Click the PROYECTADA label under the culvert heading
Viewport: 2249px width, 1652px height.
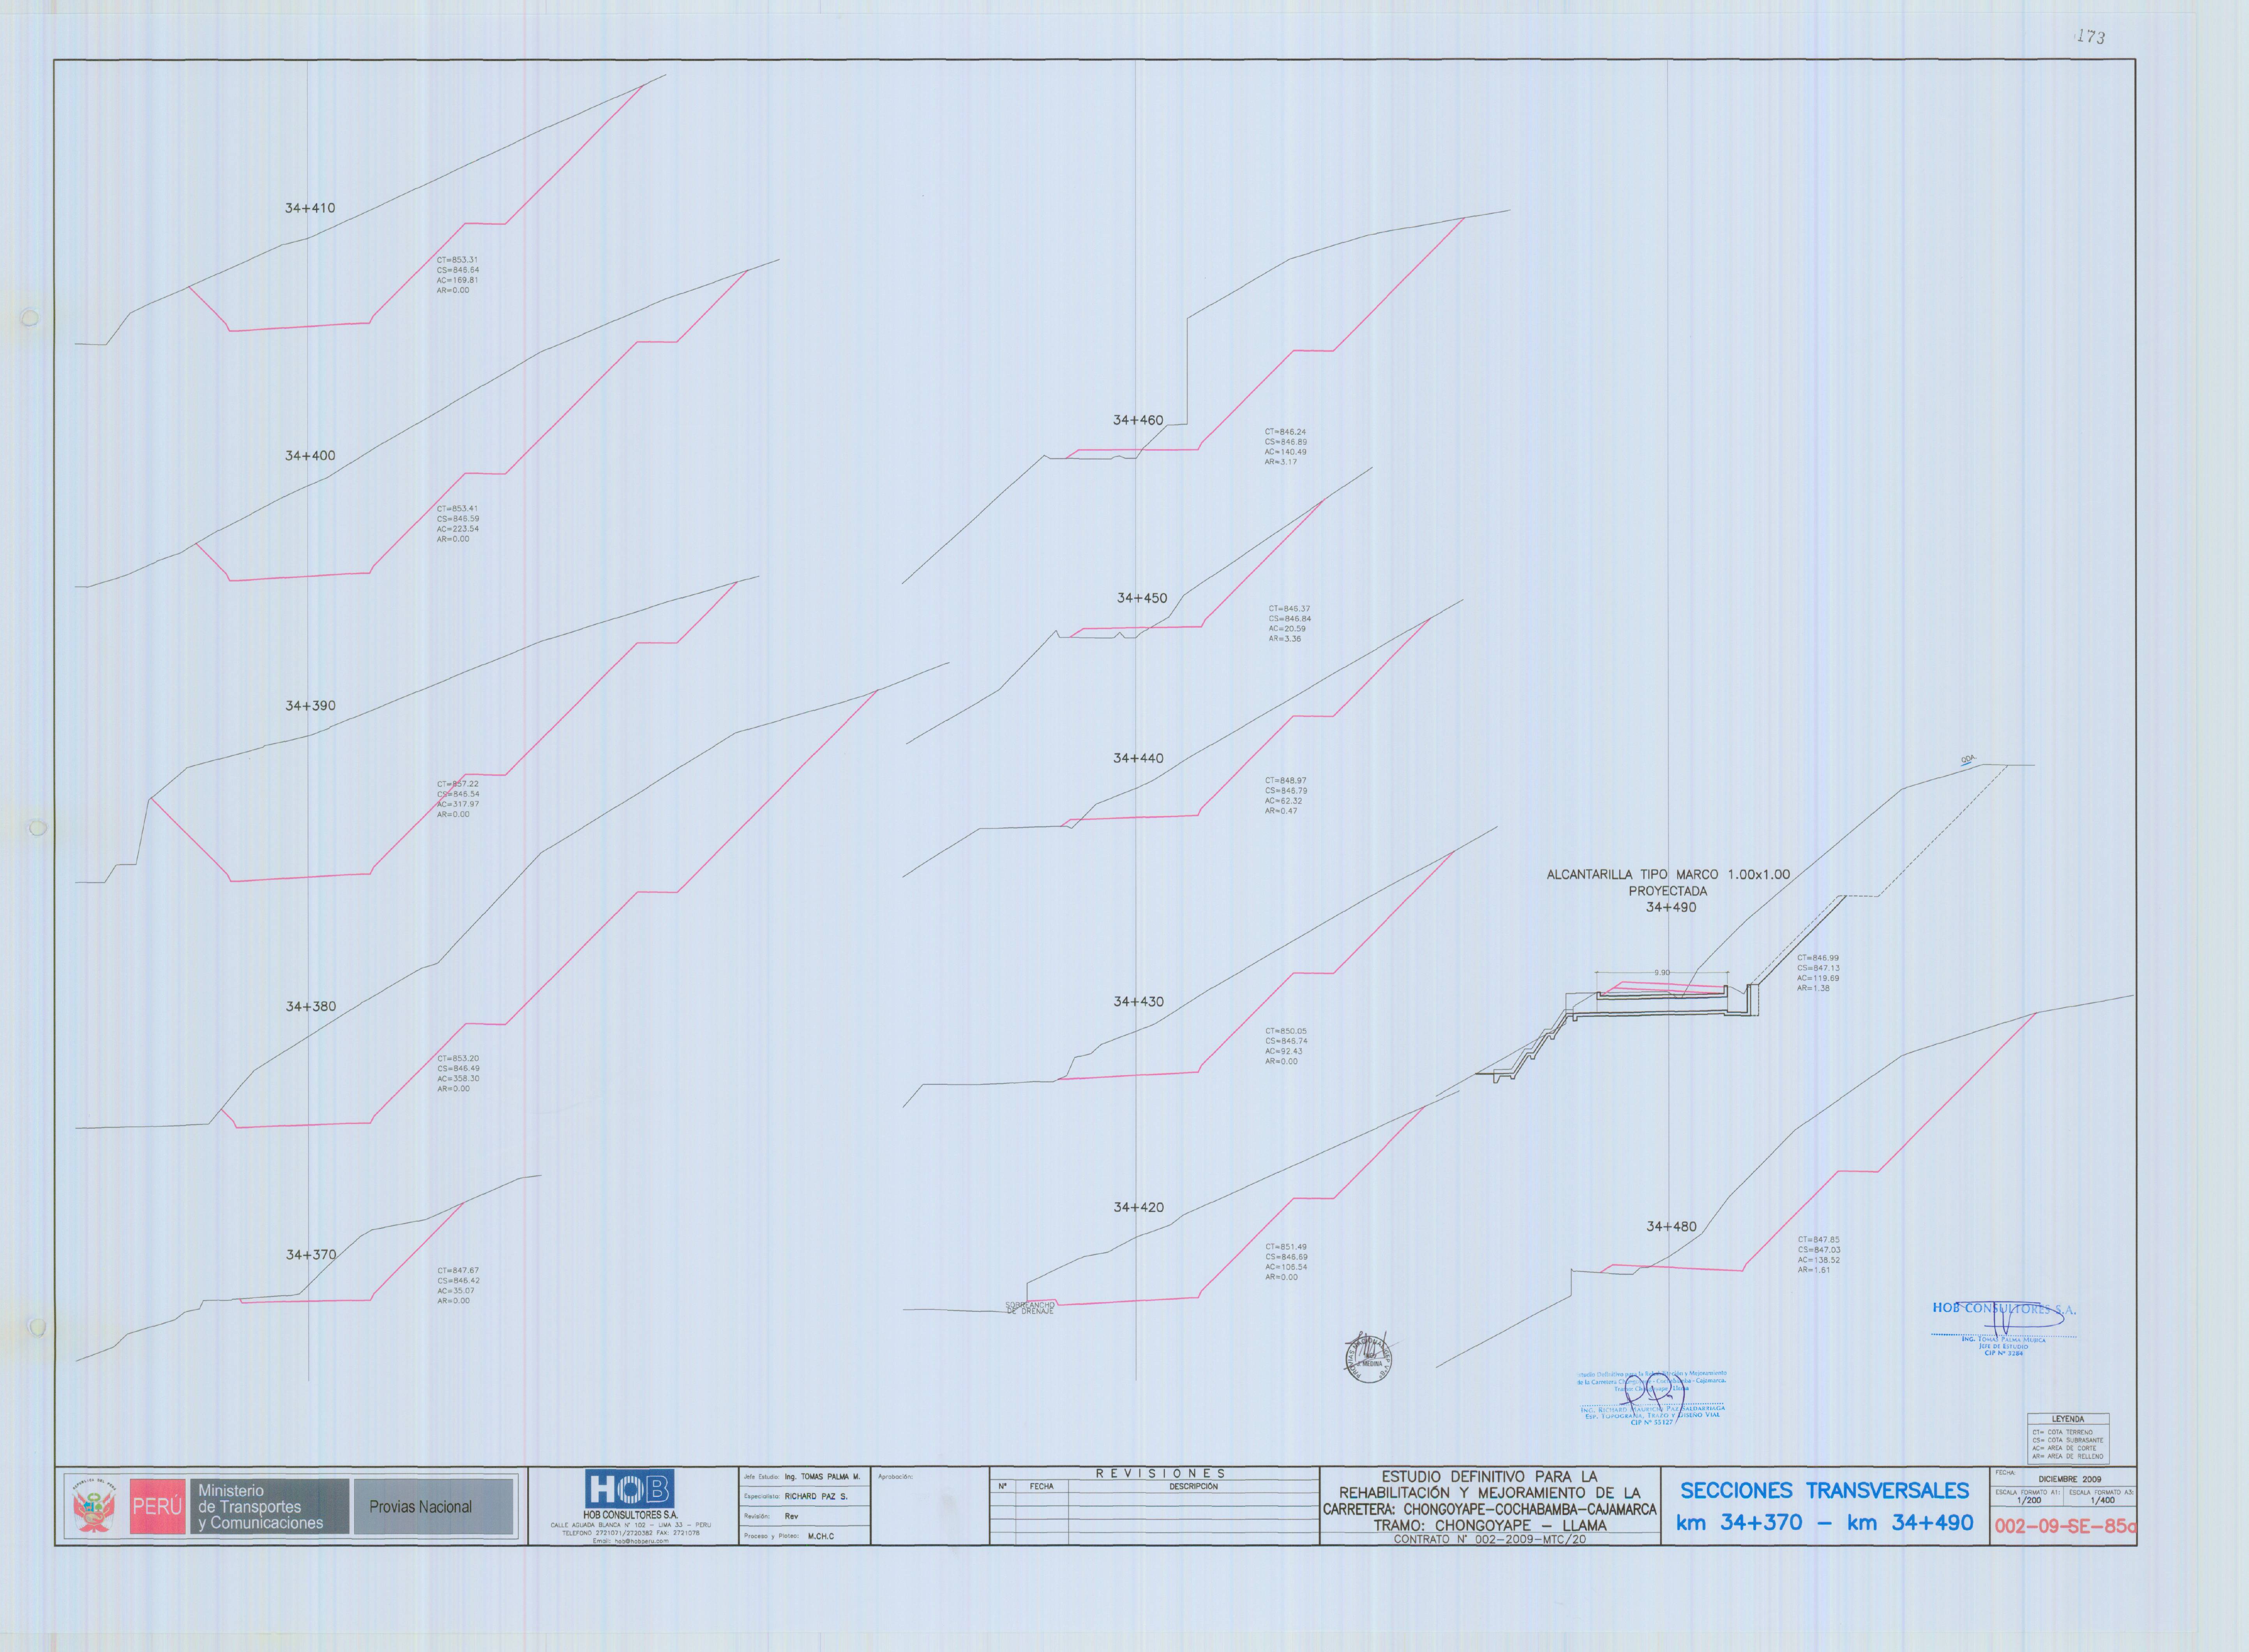pyautogui.click(x=1668, y=891)
